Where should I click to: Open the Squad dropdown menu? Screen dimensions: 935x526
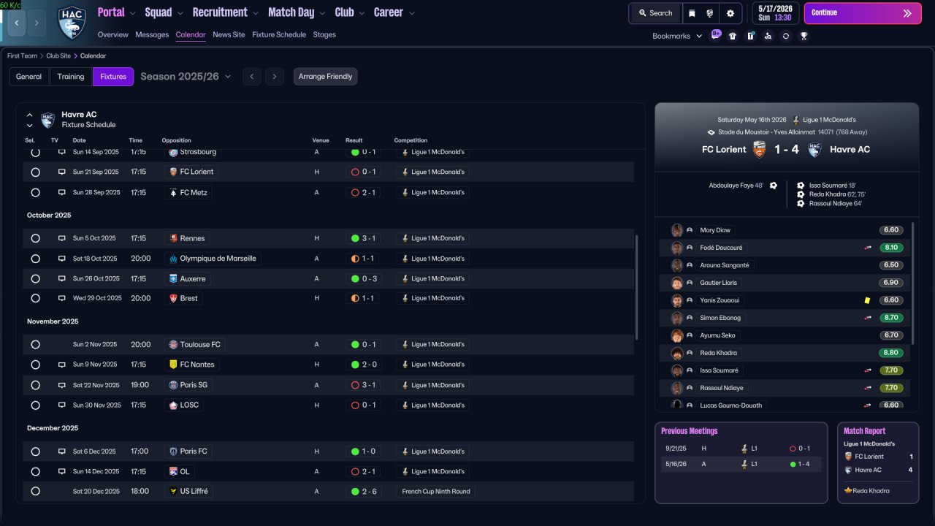(164, 12)
